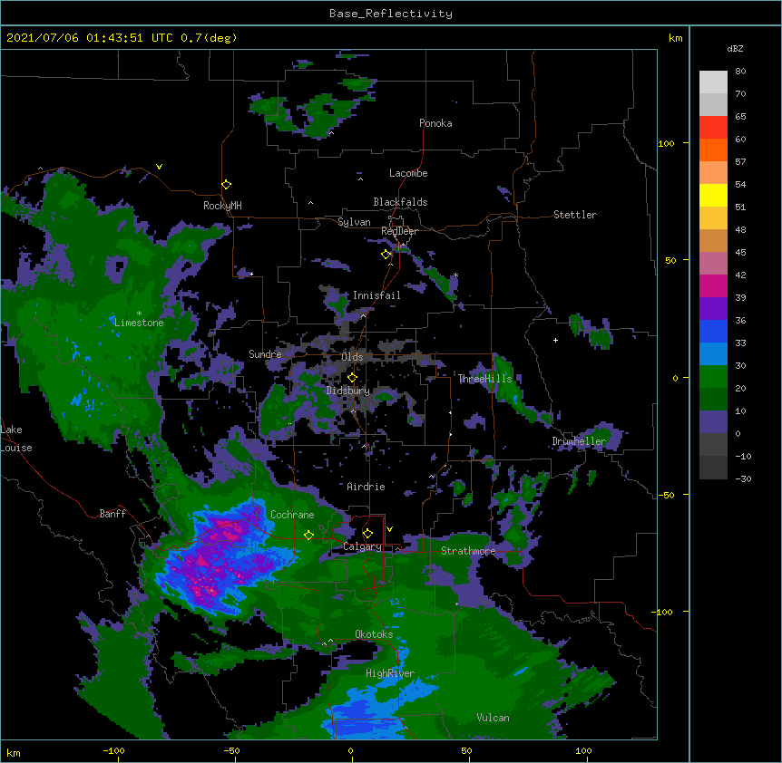782x763 pixels.
Task: Pick the purple 39-36 dBZ legend swatch
Action: [713, 309]
